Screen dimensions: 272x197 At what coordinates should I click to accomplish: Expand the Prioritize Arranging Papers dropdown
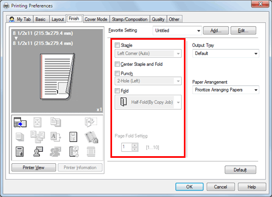[x=226, y=90]
